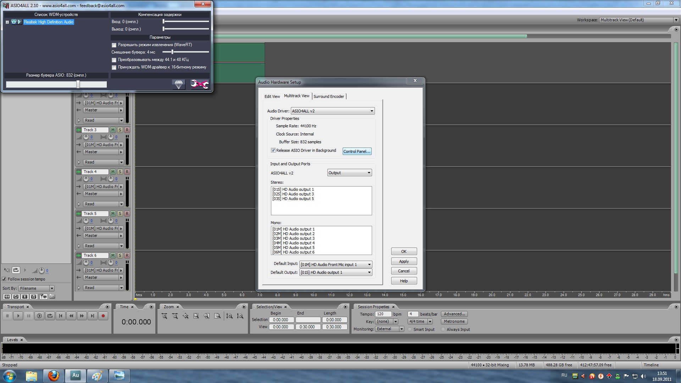Click the Control Panel button

click(357, 151)
